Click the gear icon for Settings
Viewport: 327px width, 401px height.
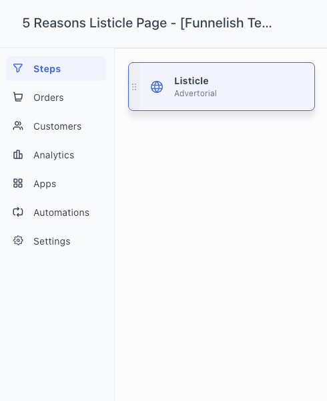click(x=18, y=241)
